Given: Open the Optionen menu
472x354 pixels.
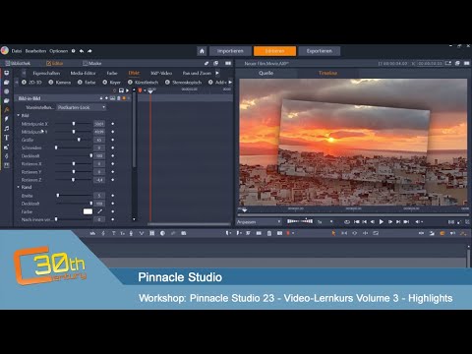Looking at the screenshot, I should [x=59, y=51].
